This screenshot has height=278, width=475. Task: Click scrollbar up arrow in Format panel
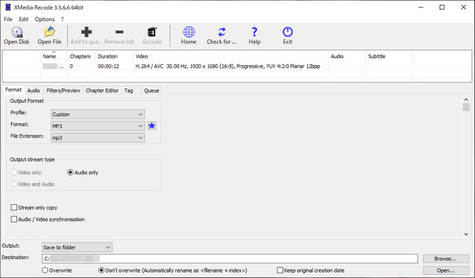pyautogui.click(x=466, y=99)
